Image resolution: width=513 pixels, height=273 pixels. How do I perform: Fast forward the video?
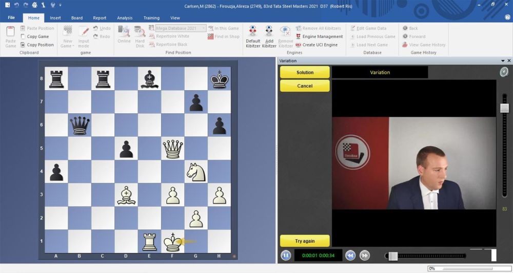pyautogui.click(x=365, y=255)
